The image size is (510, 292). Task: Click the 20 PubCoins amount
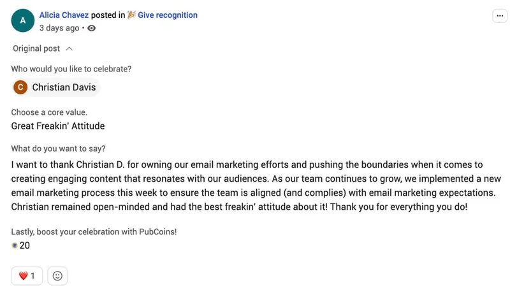[25, 245]
